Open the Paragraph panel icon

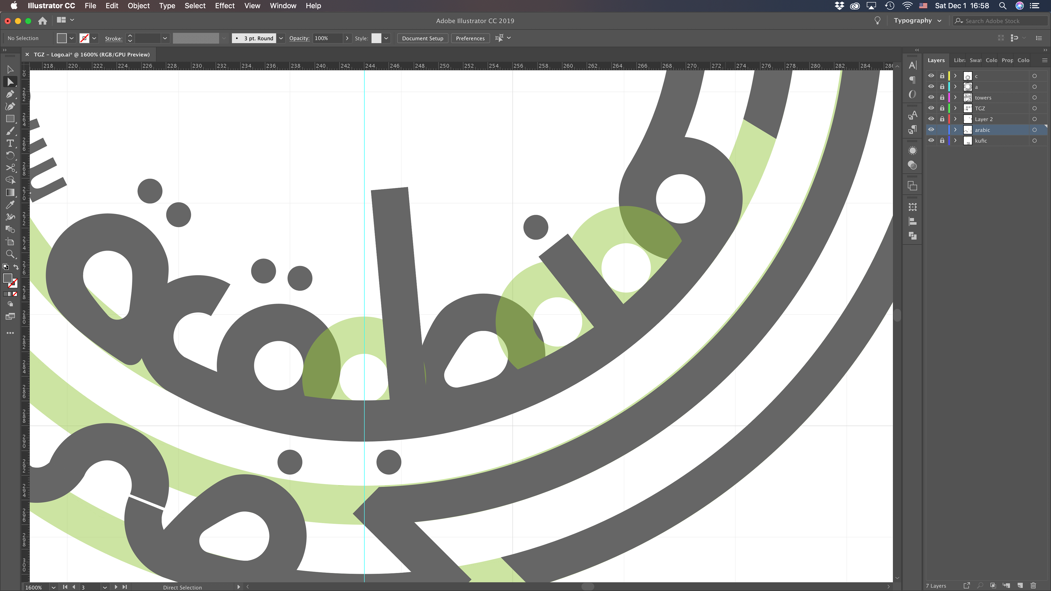pyautogui.click(x=912, y=80)
